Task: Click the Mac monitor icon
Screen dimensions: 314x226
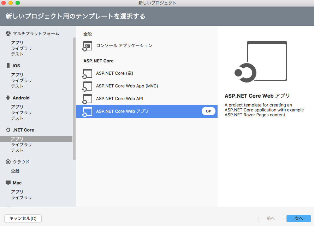Action: (8, 183)
